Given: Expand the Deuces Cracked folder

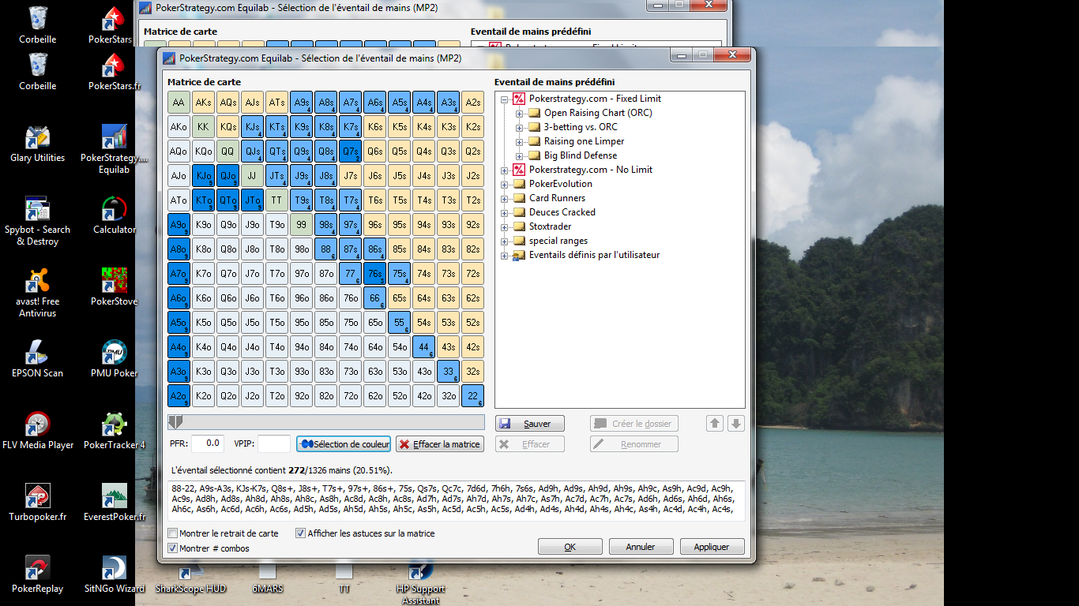Looking at the screenshot, I should pyautogui.click(x=505, y=212).
